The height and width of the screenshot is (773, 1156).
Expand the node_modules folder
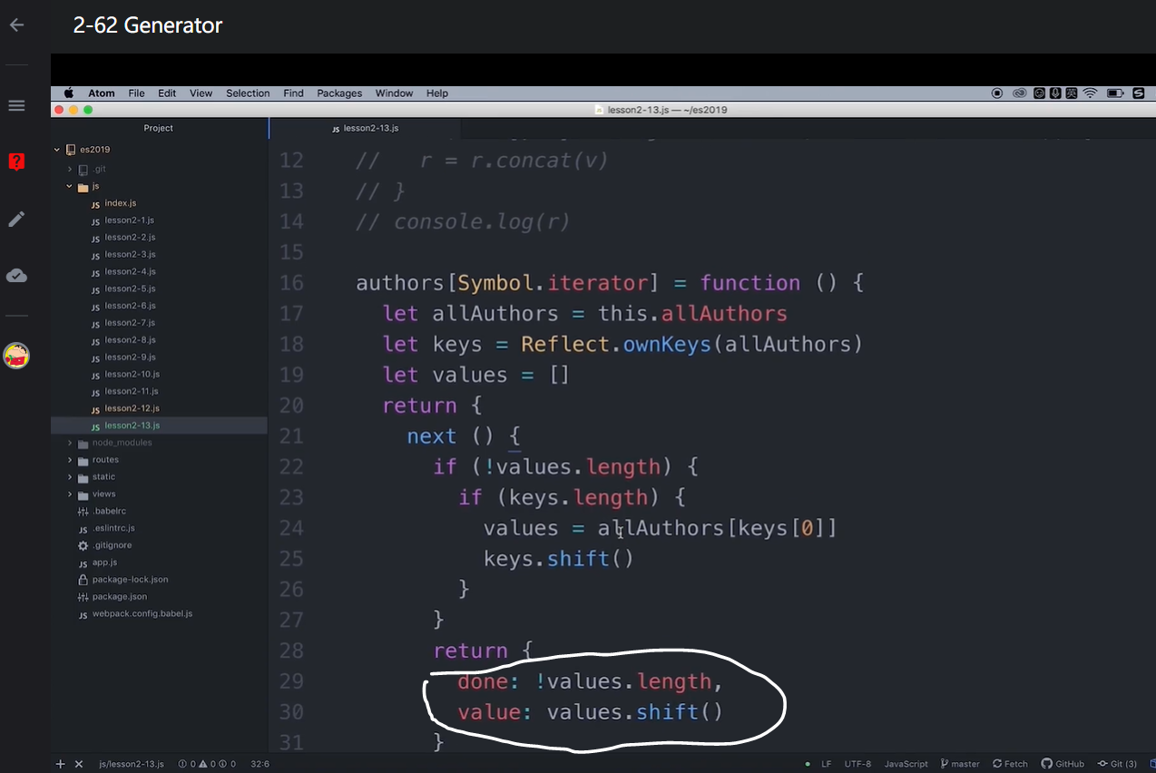[70, 443]
